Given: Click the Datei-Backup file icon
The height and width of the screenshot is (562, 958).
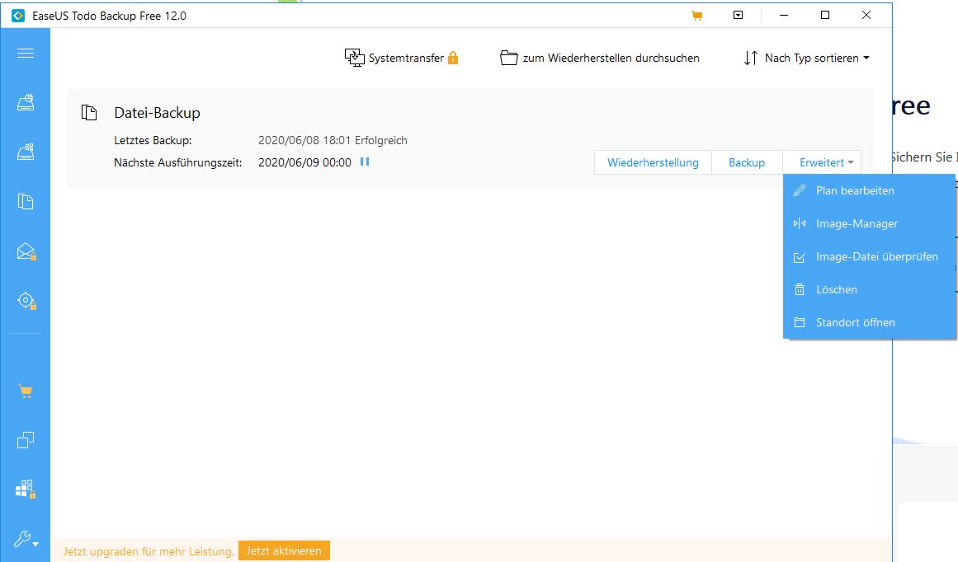Looking at the screenshot, I should [x=89, y=112].
